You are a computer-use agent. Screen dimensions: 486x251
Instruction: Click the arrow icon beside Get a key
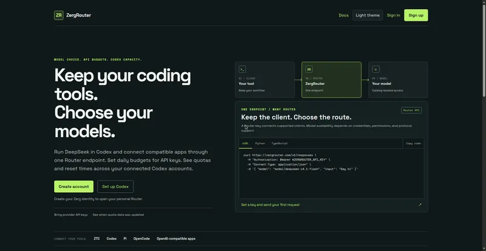pos(420,205)
